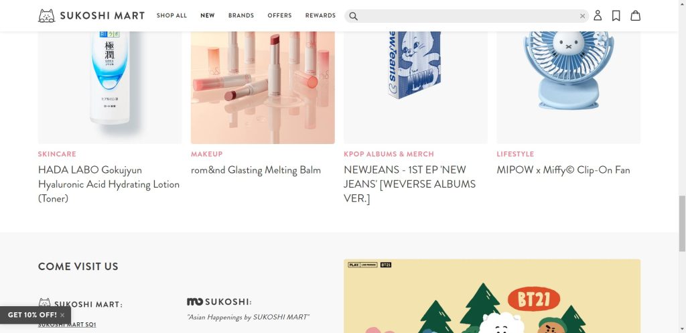This screenshot has width=686, height=333.
Task: Open the Rewards menu item
Action: click(320, 15)
